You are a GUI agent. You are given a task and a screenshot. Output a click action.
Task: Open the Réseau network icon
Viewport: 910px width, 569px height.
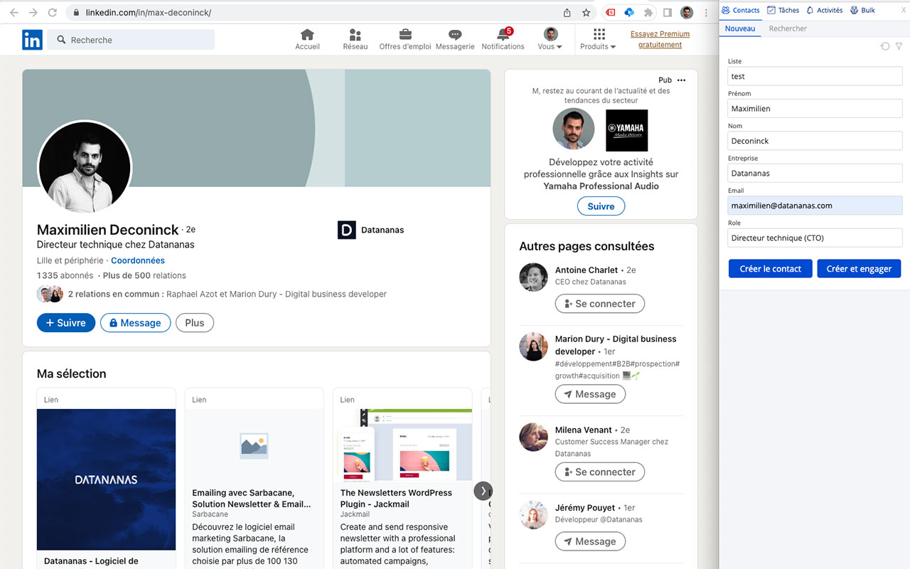(x=355, y=36)
